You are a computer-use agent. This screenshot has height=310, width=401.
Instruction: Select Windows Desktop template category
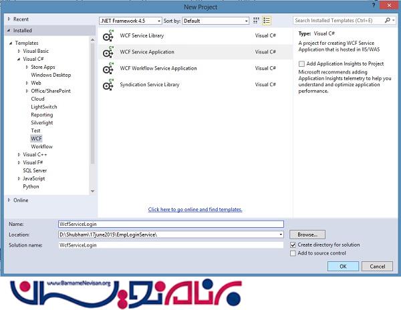pos(49,75)
